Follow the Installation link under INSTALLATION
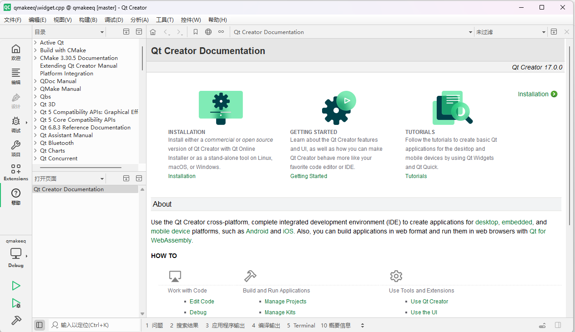This screenshot has height=332, width=575. [182, 176]
